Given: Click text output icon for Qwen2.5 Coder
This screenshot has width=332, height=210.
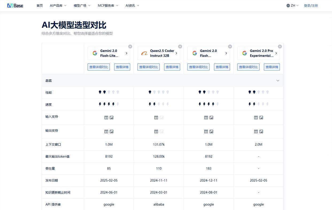Looking at the screenshot, I should click(156, 131).
